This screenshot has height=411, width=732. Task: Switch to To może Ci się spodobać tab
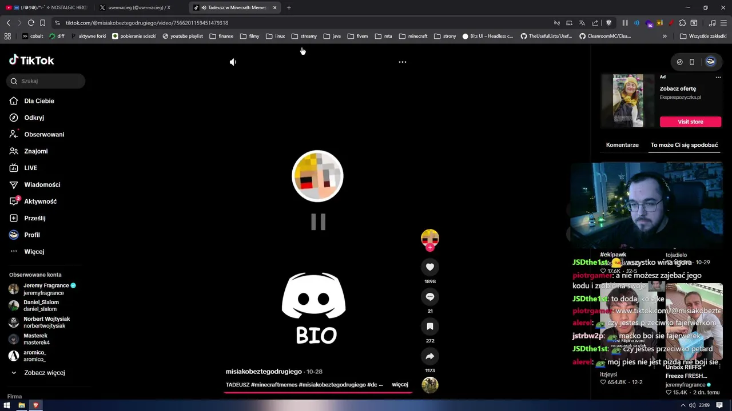pyautogui.click(x=684, y=145)
